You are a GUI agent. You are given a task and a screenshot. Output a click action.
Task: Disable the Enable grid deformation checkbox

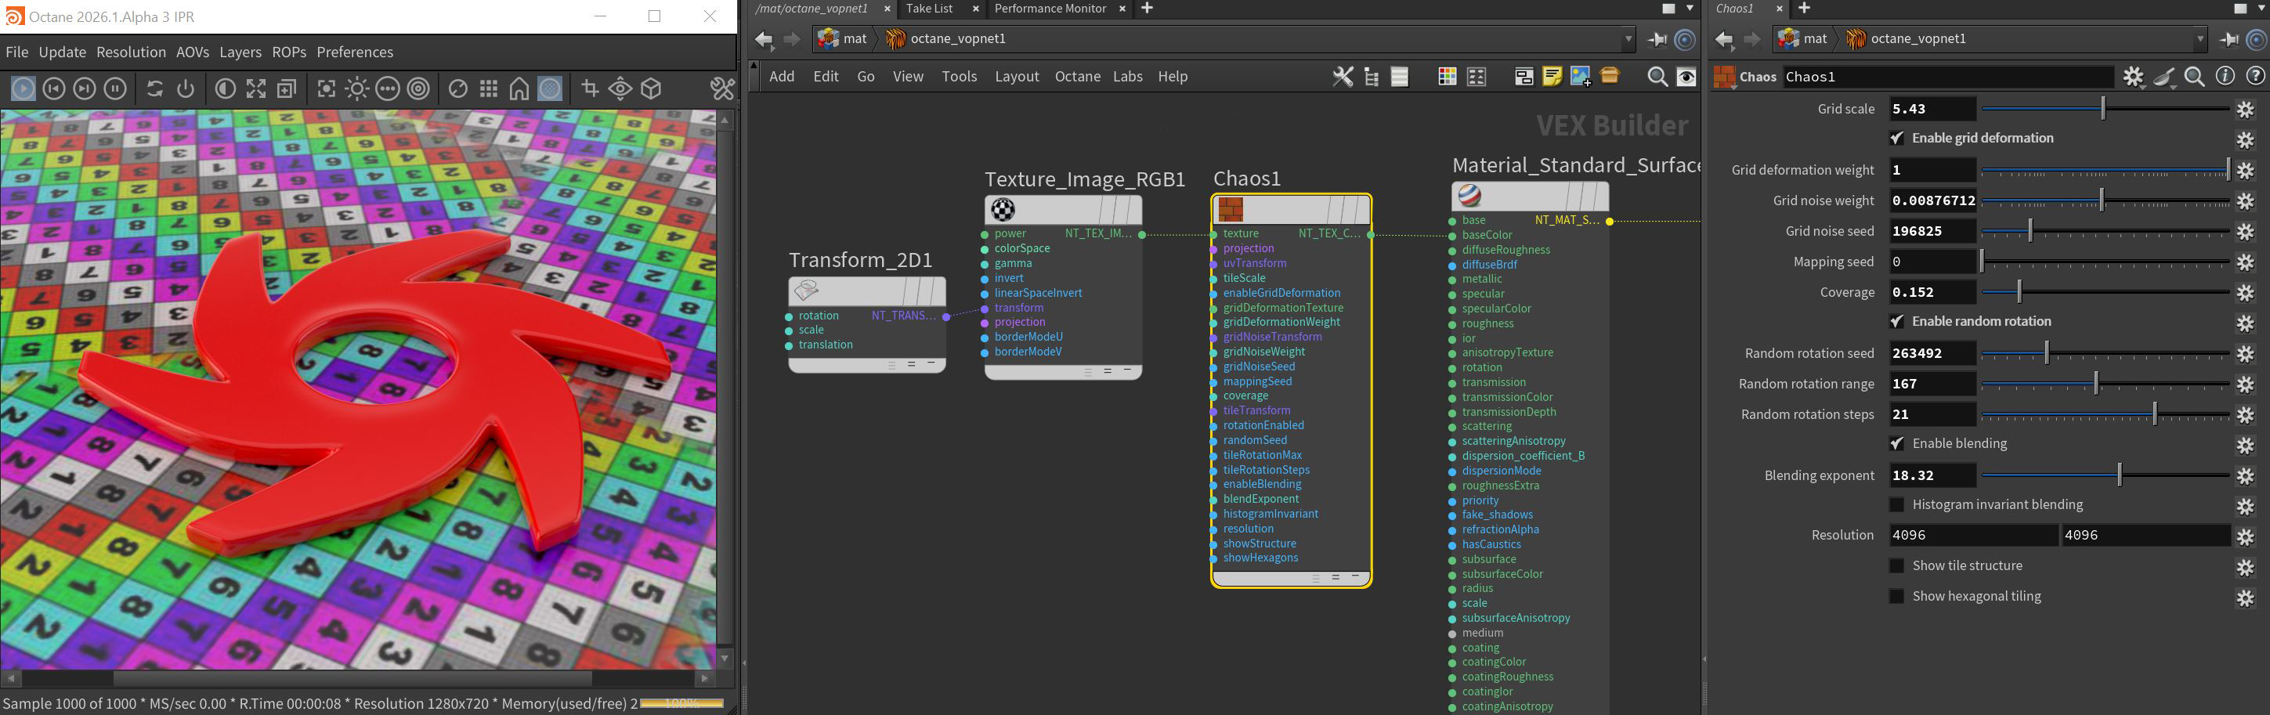point(1897,139)
